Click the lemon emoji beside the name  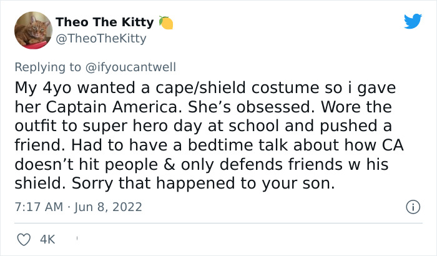click(x=165, y=22)
